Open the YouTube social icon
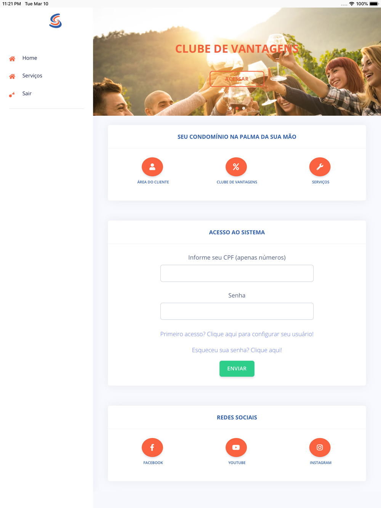Image resolution: width=381 pixels, height=508 pixels. [236, 447]
